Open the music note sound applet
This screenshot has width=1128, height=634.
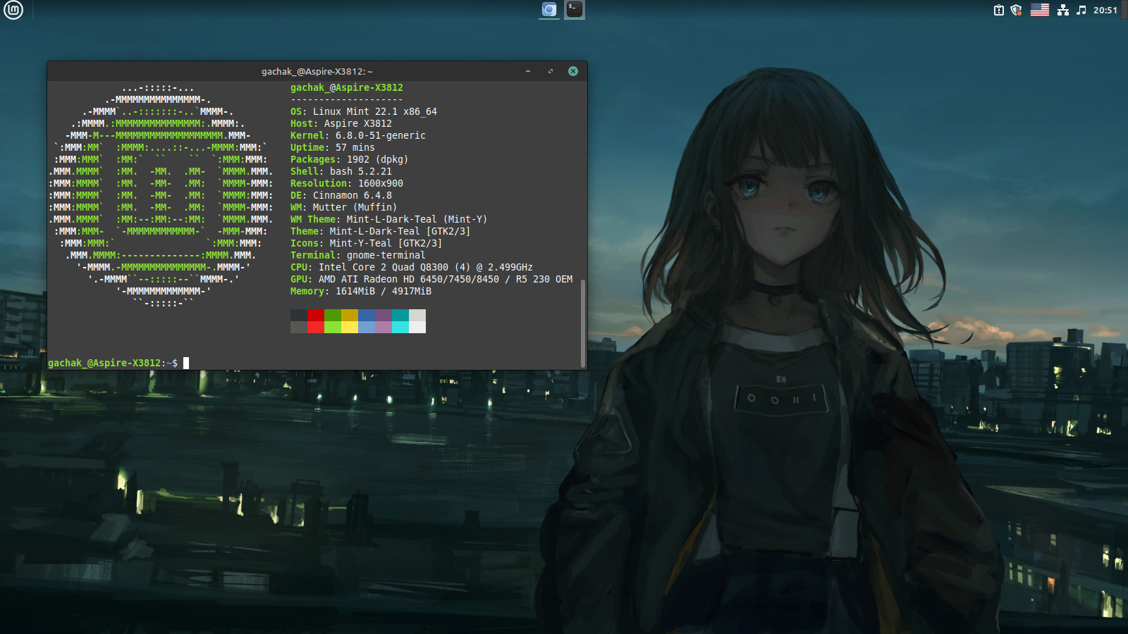1081,10
